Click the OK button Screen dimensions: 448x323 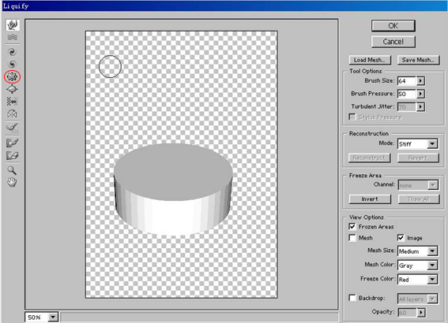pos(393,26)
